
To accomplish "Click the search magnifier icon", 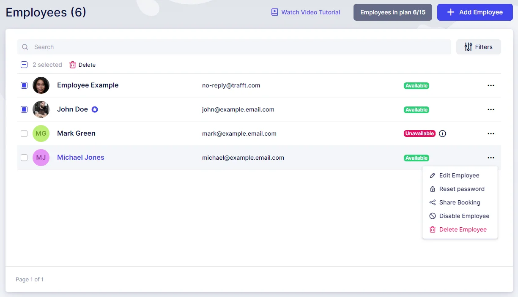I will click(25, 47).
